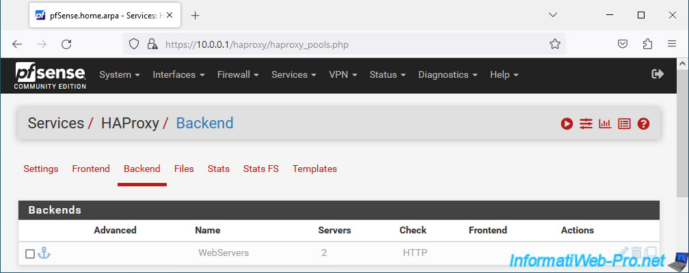Go back to previous page

[16, 44]
